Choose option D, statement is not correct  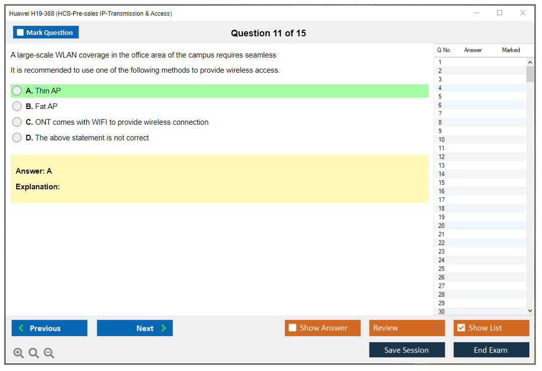[x=17, y=138]
